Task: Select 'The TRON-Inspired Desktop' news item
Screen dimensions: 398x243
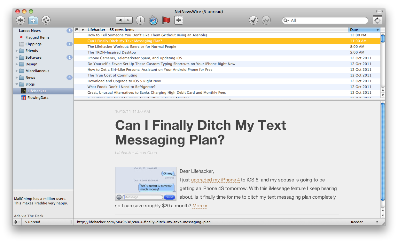Action: point(227,52)
